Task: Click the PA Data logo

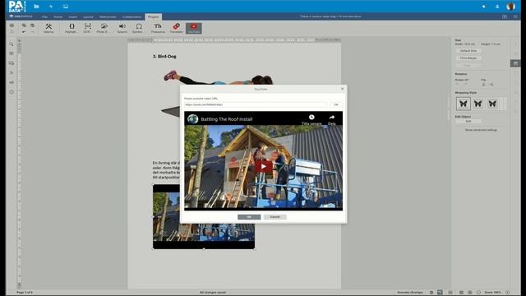Action: (x=16, y=7)
